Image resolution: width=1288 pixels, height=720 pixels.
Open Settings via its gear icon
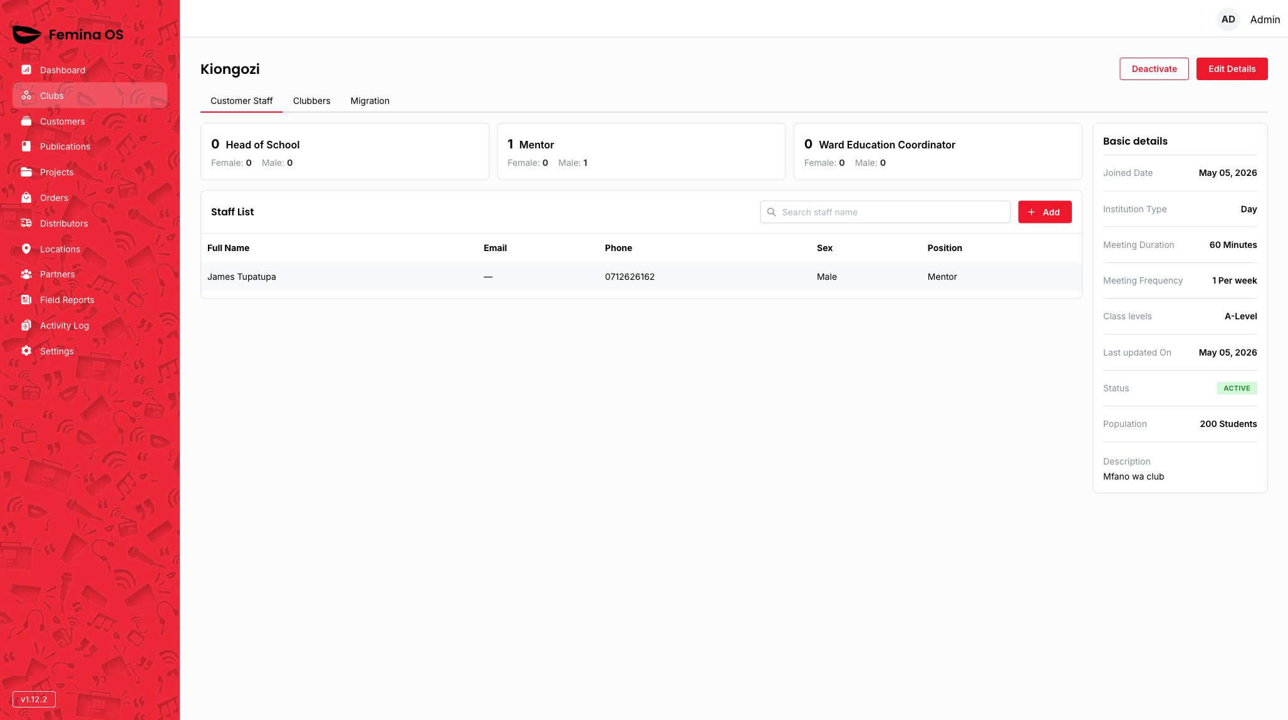pos(26,351)
